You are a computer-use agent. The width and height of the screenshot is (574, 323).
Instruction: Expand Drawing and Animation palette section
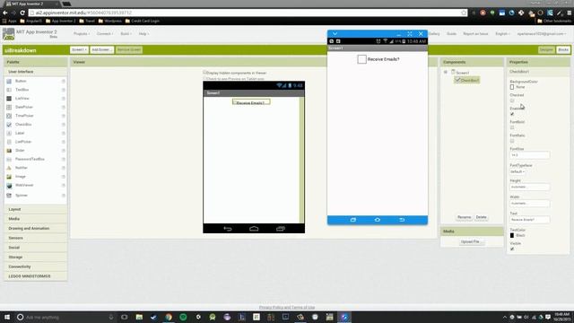coord(36,229)
